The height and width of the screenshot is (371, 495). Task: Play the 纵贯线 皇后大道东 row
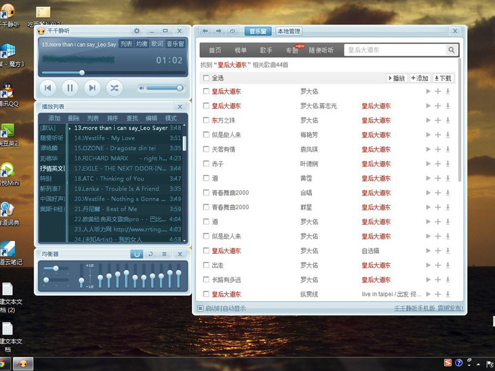(428, 294)
